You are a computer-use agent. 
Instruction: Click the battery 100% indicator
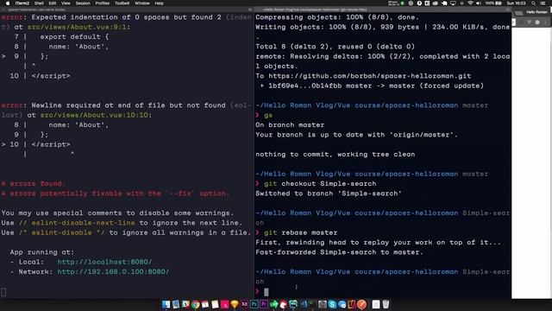[493, 3]
